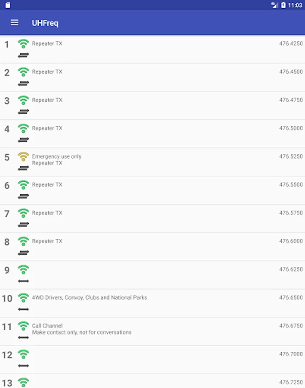Tap the simplex arrow icon on channel 9

[x=24, y=281]
